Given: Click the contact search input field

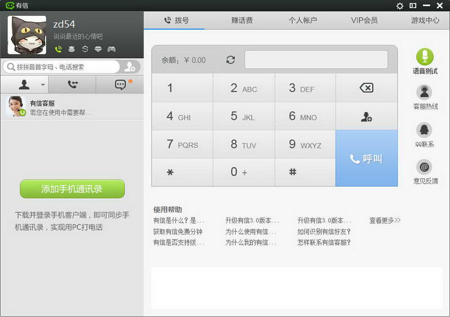Looking at the screenshot, I should click(x=62, y=67).
